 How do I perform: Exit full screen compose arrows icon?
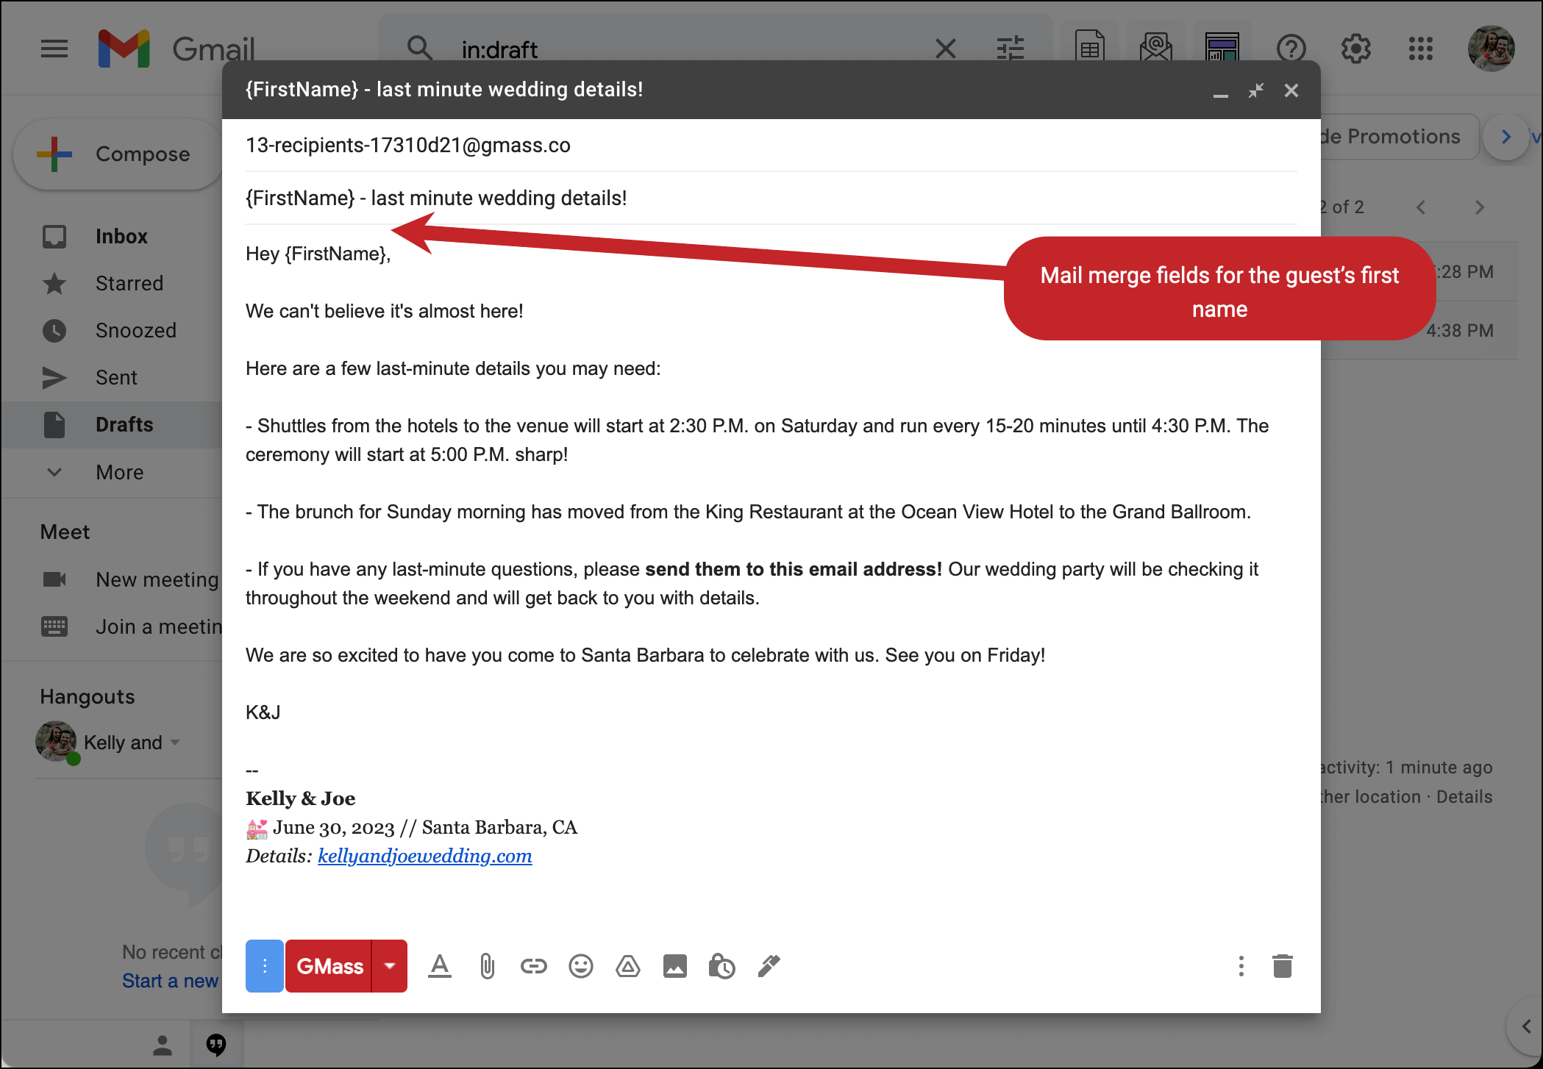[1256, 90]
